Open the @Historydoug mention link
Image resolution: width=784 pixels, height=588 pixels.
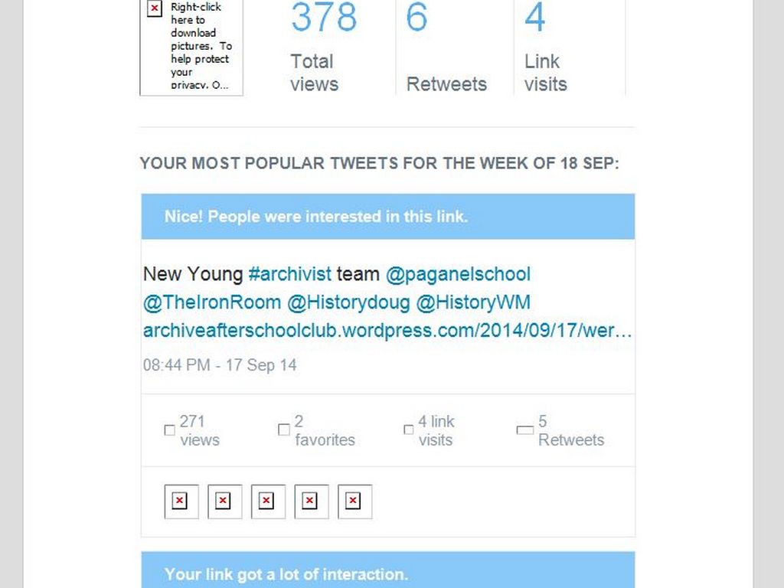tap(348, 302)
